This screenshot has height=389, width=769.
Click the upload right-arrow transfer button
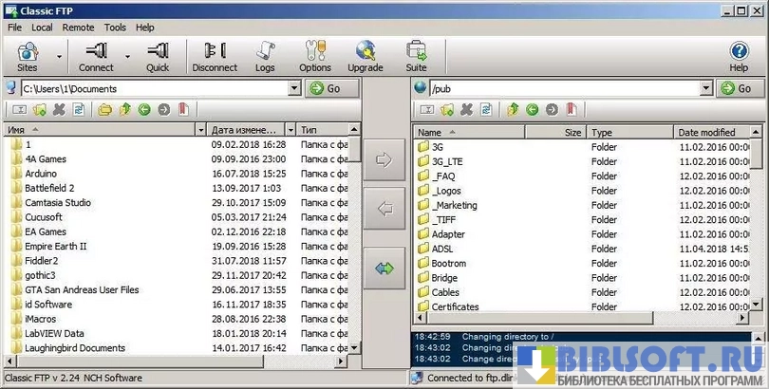[384, 159]
